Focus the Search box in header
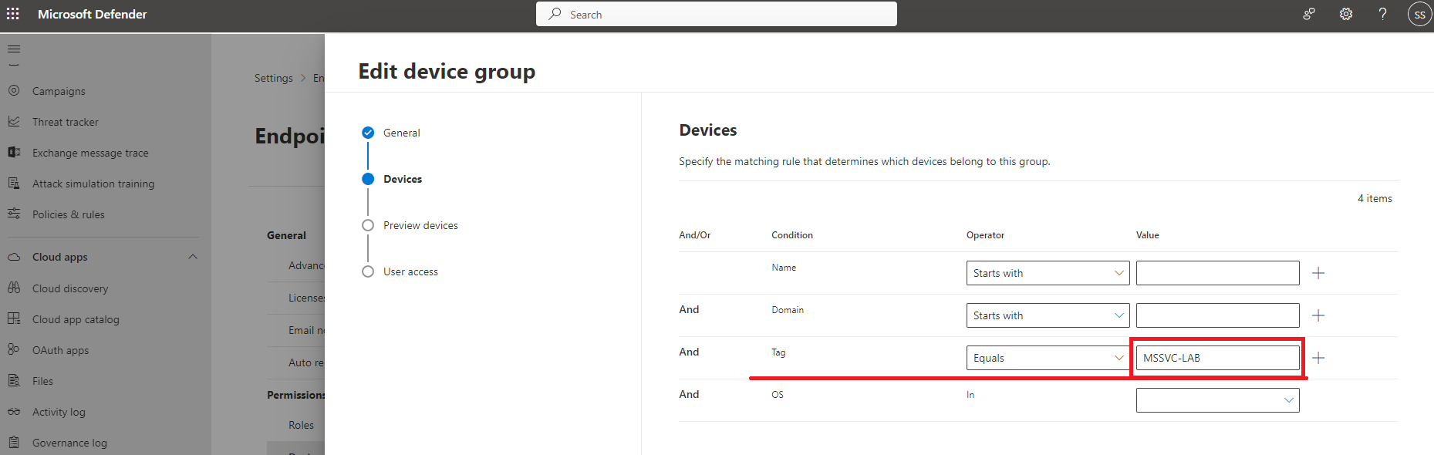This screenshot has width=1434, height=455. (x=717, y=14)
